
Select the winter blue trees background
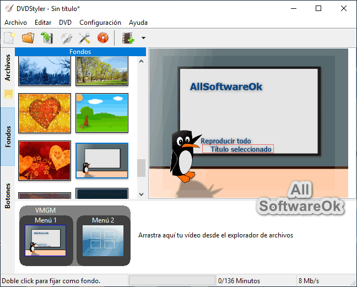45,71
